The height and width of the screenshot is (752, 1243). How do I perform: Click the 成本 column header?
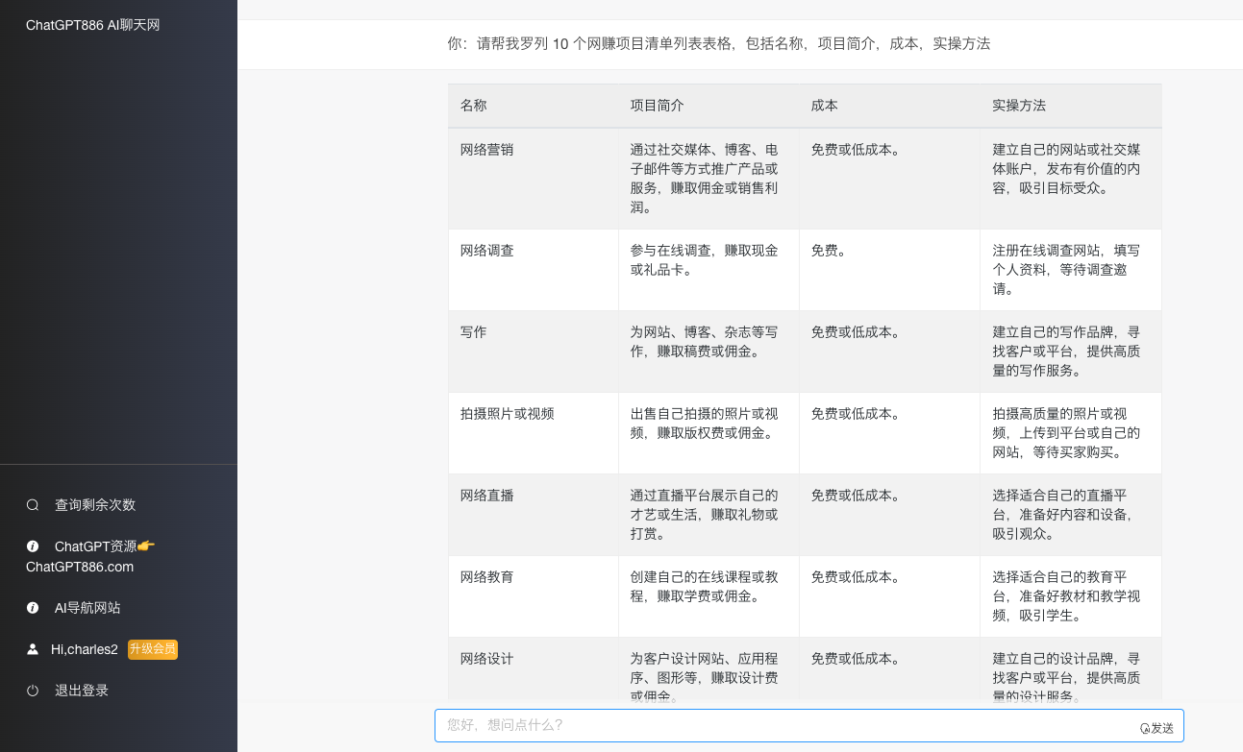pyautogui.click(x=824, y=105)
